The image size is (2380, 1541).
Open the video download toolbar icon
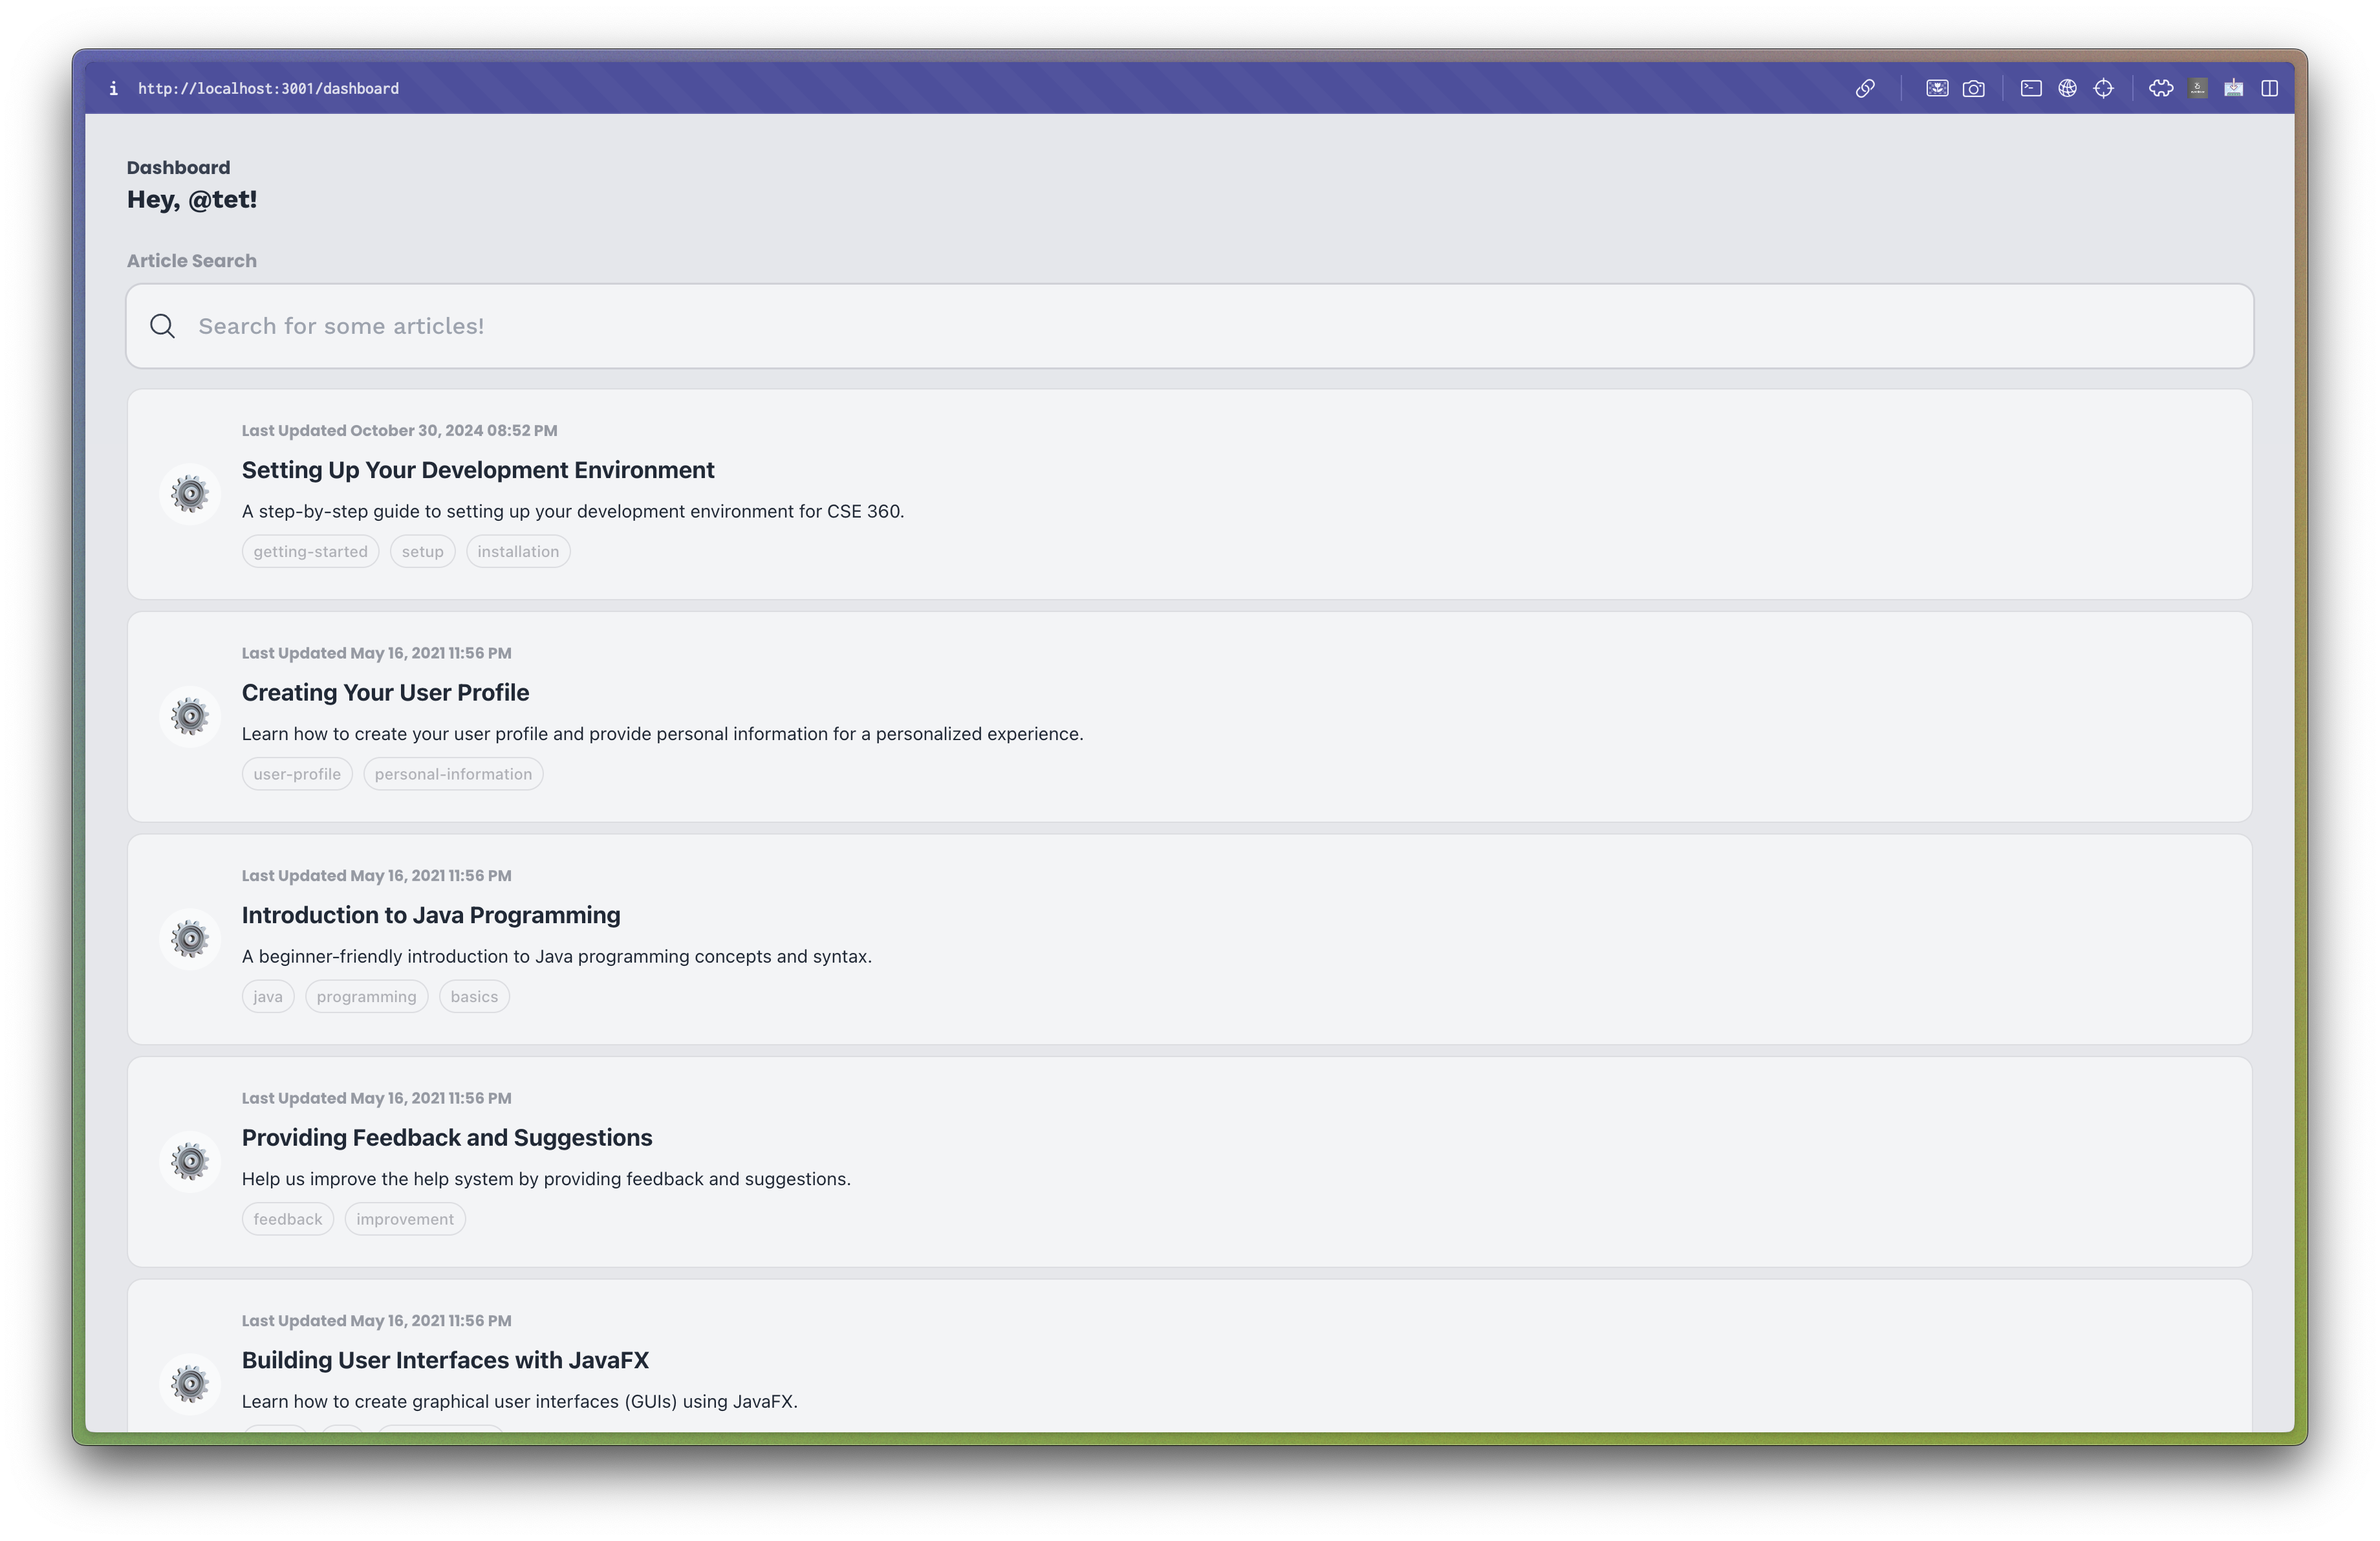coord(2233,88)
